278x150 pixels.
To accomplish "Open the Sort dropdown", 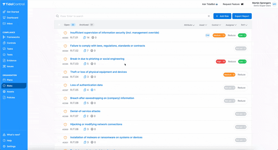I will click(x=244, y=25).
